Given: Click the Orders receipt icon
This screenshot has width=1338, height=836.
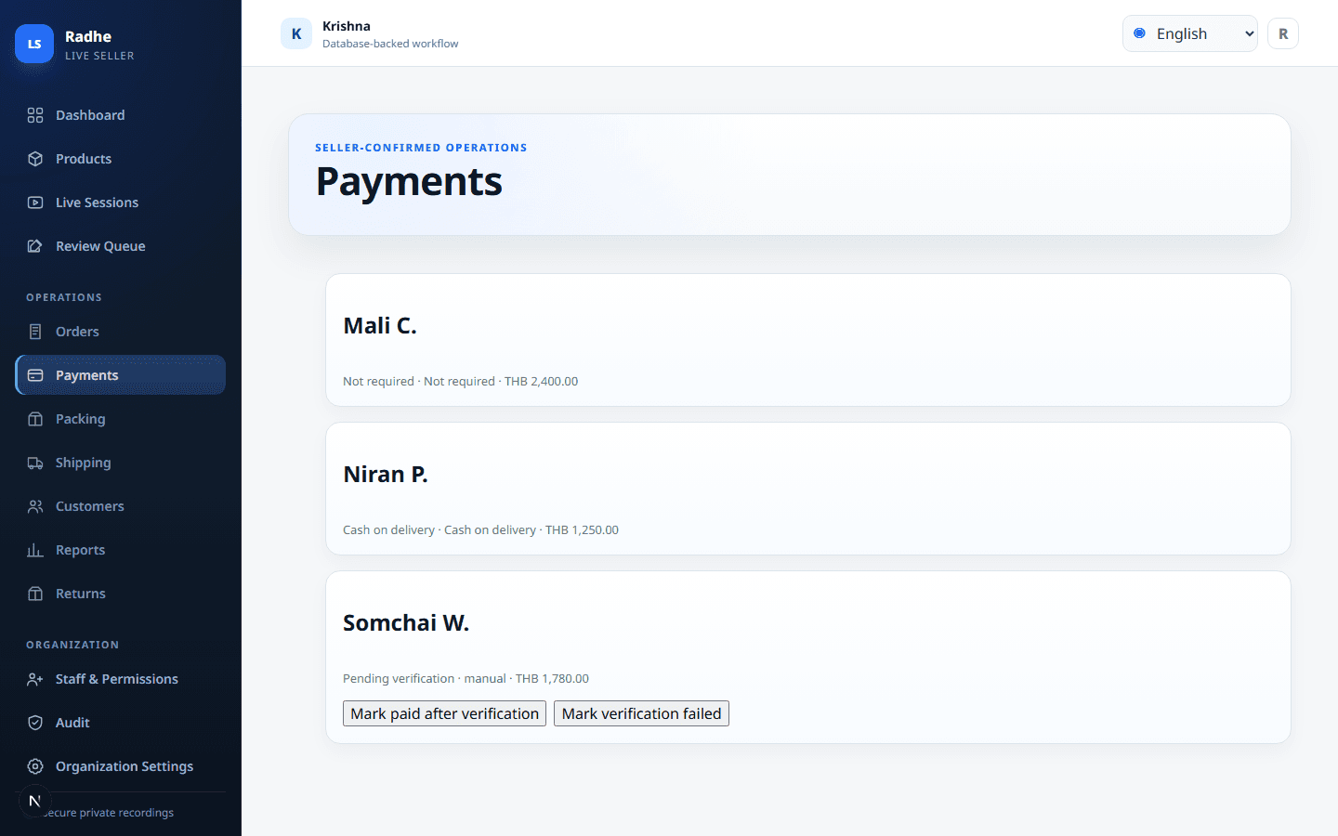Looking at the screenshot, I should pos(35,332).
